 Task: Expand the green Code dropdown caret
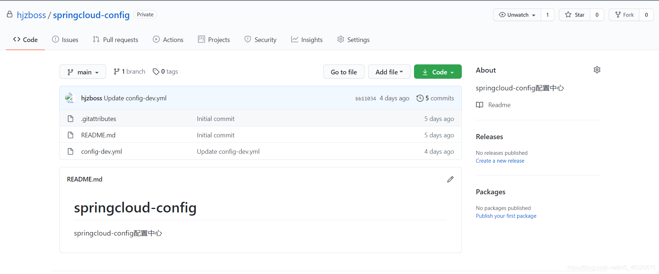452,73
